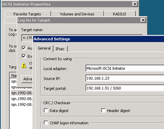164x129 pixels.
Task: Enable the Data digest checkbox
Action: (x=46, y=111)
